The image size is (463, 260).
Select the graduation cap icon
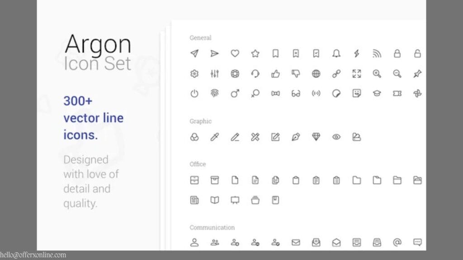tap(377, 93)
